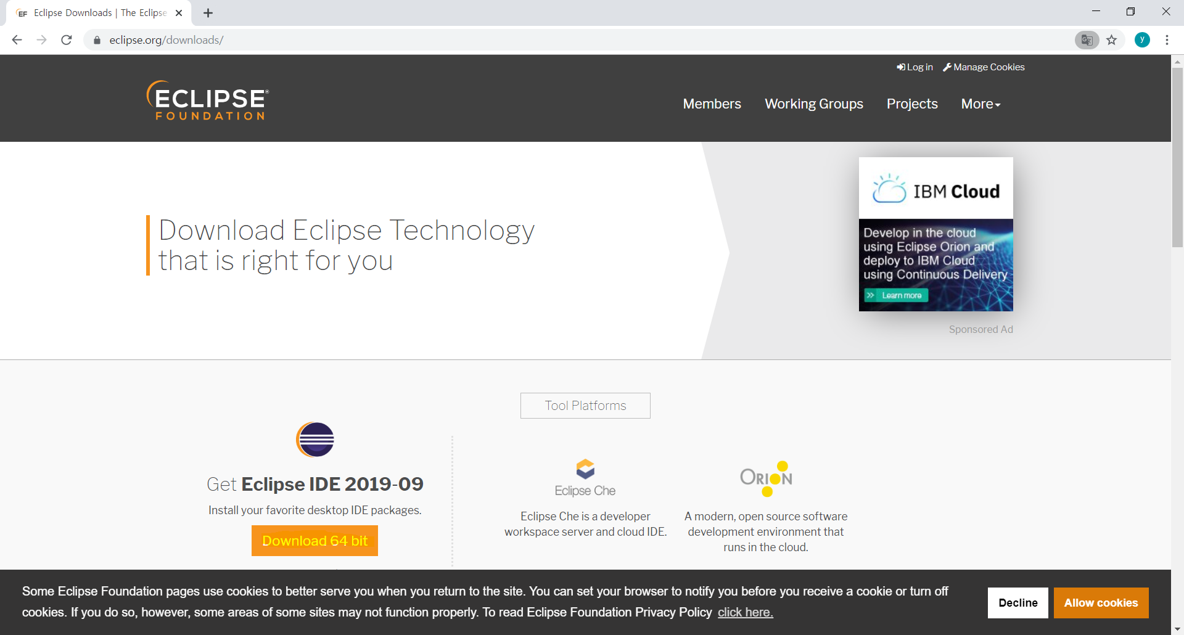1184x635 pixels.
Task: Open Chrome's three-dot menu
Action: [1167, 40]
